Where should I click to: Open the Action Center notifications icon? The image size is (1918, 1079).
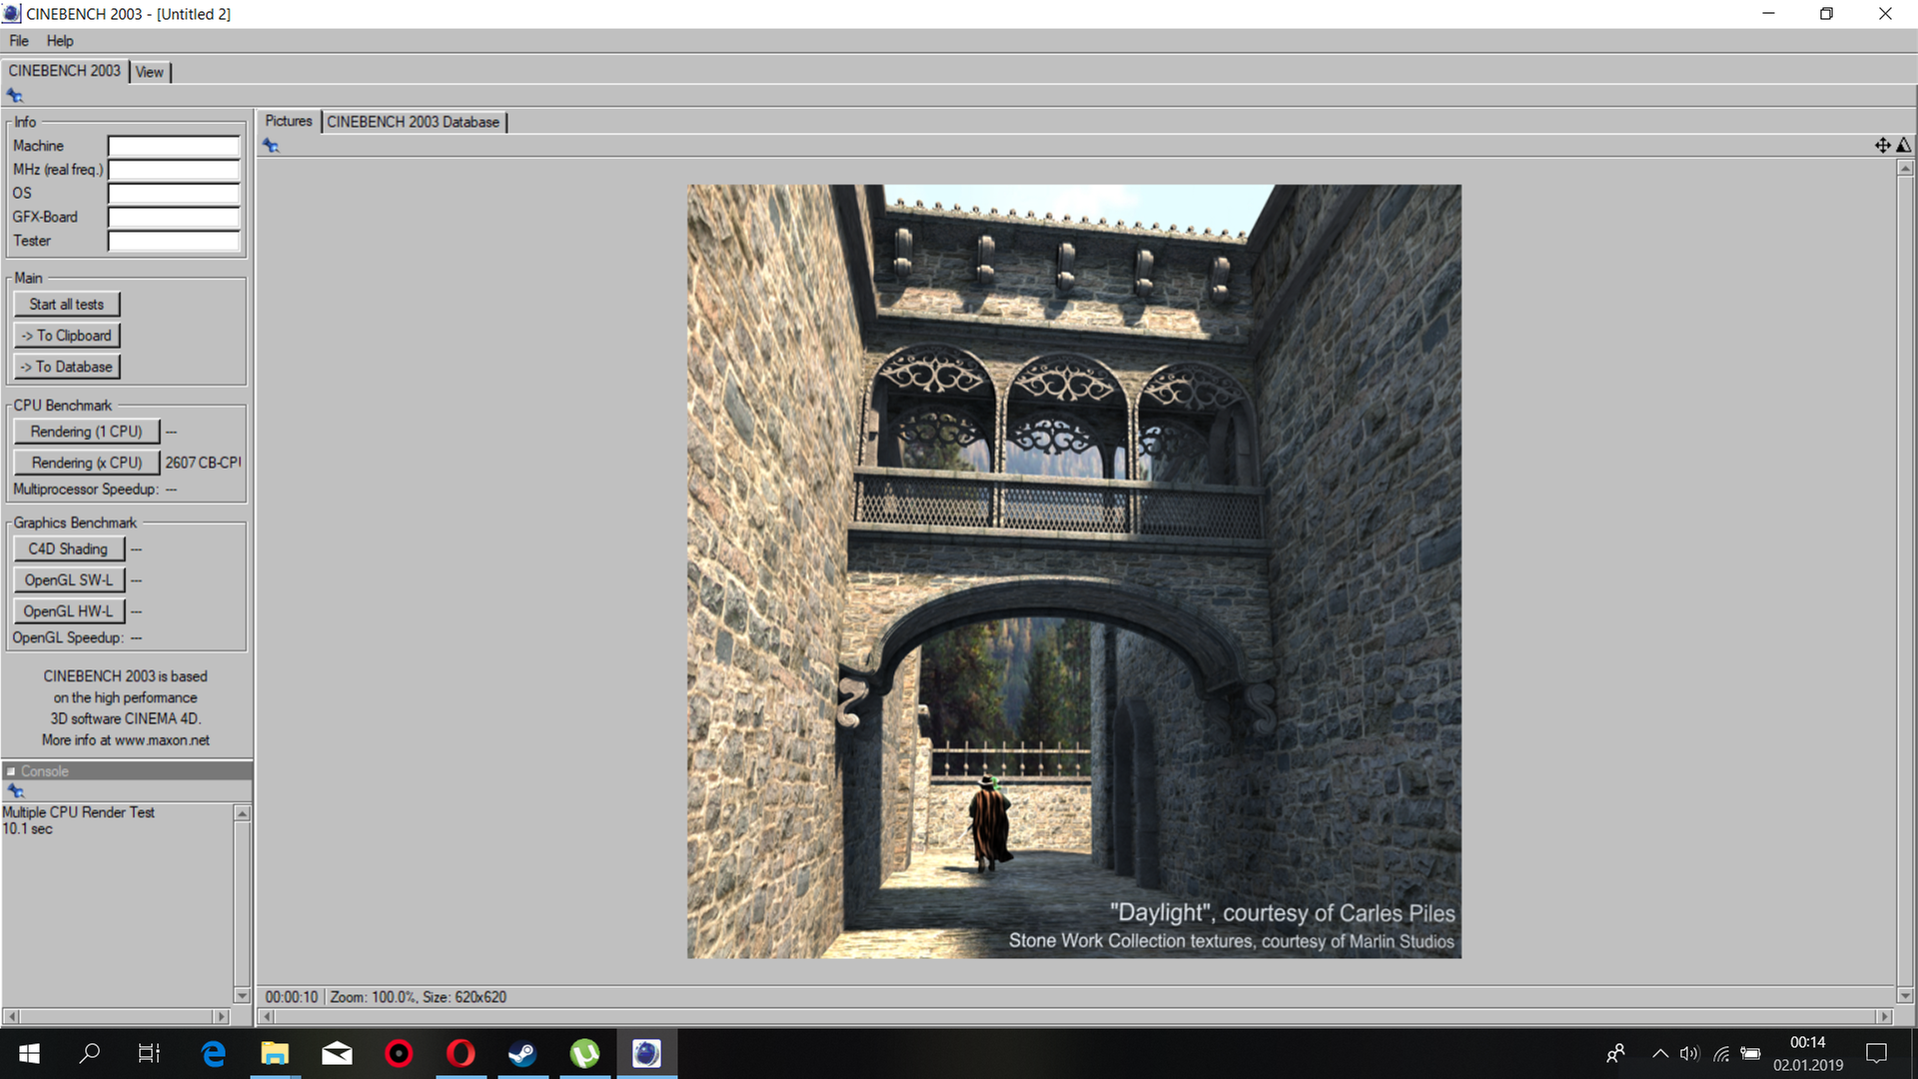coord(1876,1054)
